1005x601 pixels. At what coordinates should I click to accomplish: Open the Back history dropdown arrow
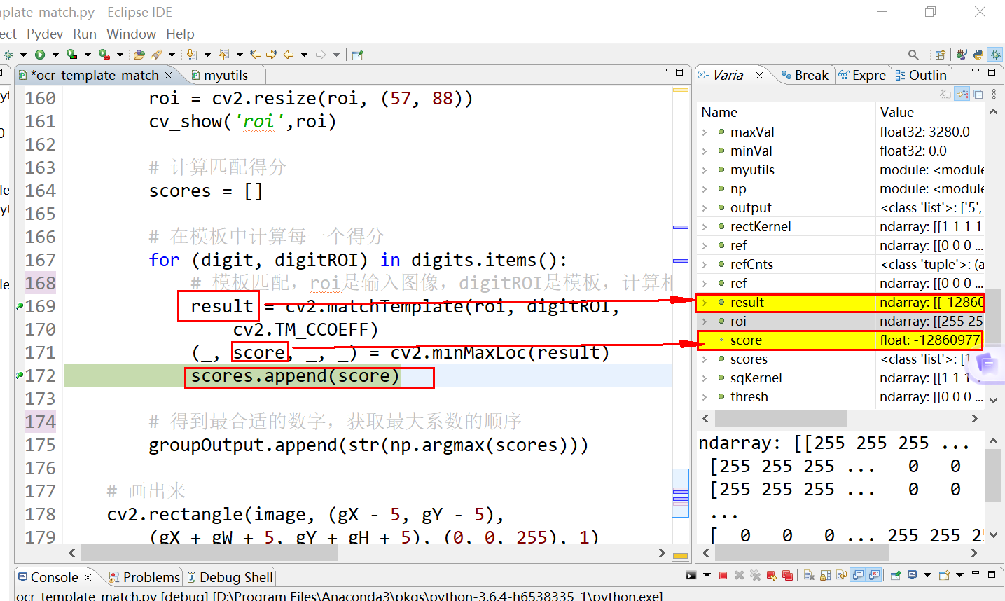304,55
